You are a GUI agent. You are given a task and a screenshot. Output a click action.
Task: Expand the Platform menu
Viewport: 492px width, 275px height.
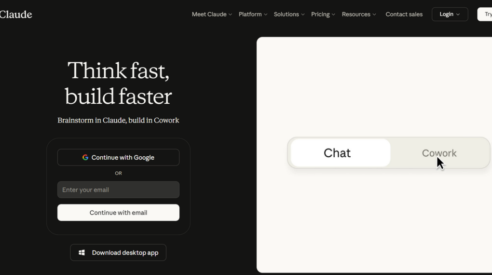tap(253, 14)
